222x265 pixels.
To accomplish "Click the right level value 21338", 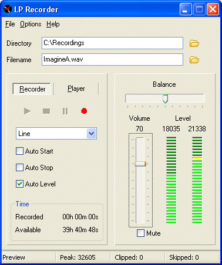I will (197, 129).
